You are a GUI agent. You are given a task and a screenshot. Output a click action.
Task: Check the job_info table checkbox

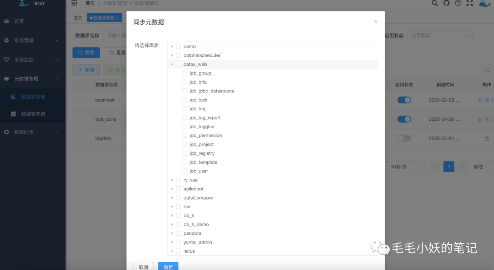185,82
